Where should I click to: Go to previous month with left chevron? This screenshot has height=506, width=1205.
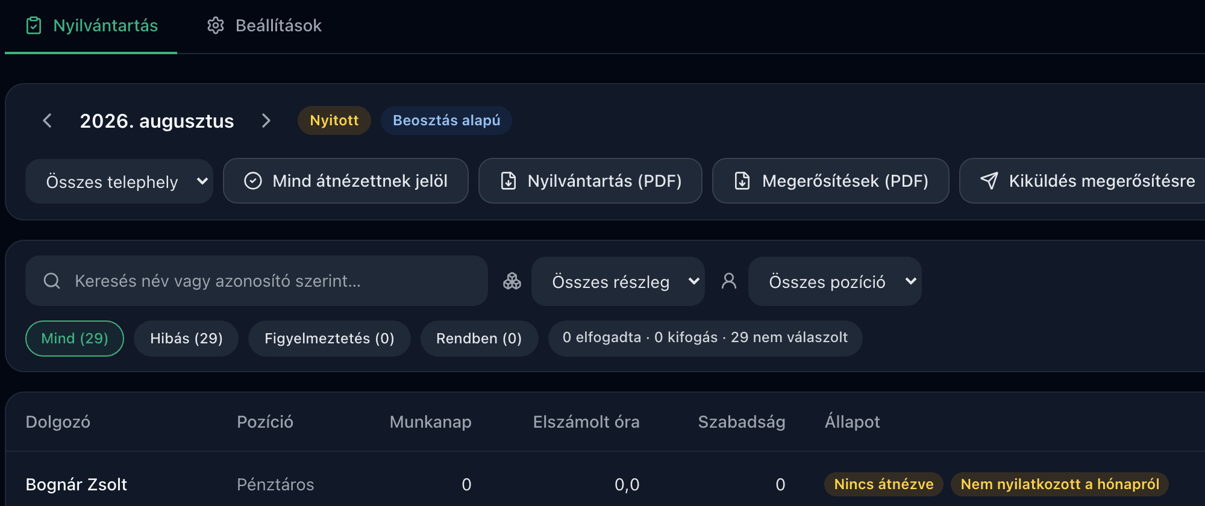point(48,120)
